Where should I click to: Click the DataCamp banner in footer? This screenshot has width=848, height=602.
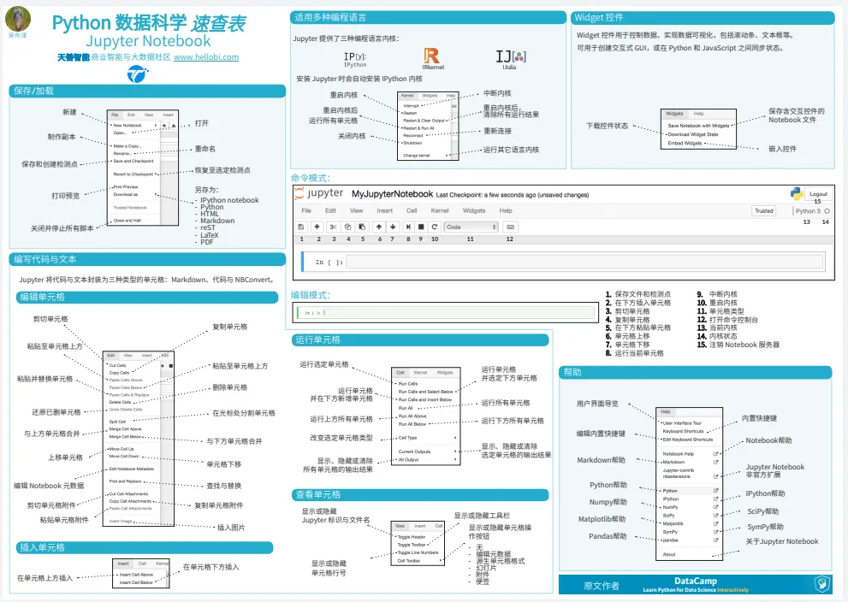(x=695, y=584)
